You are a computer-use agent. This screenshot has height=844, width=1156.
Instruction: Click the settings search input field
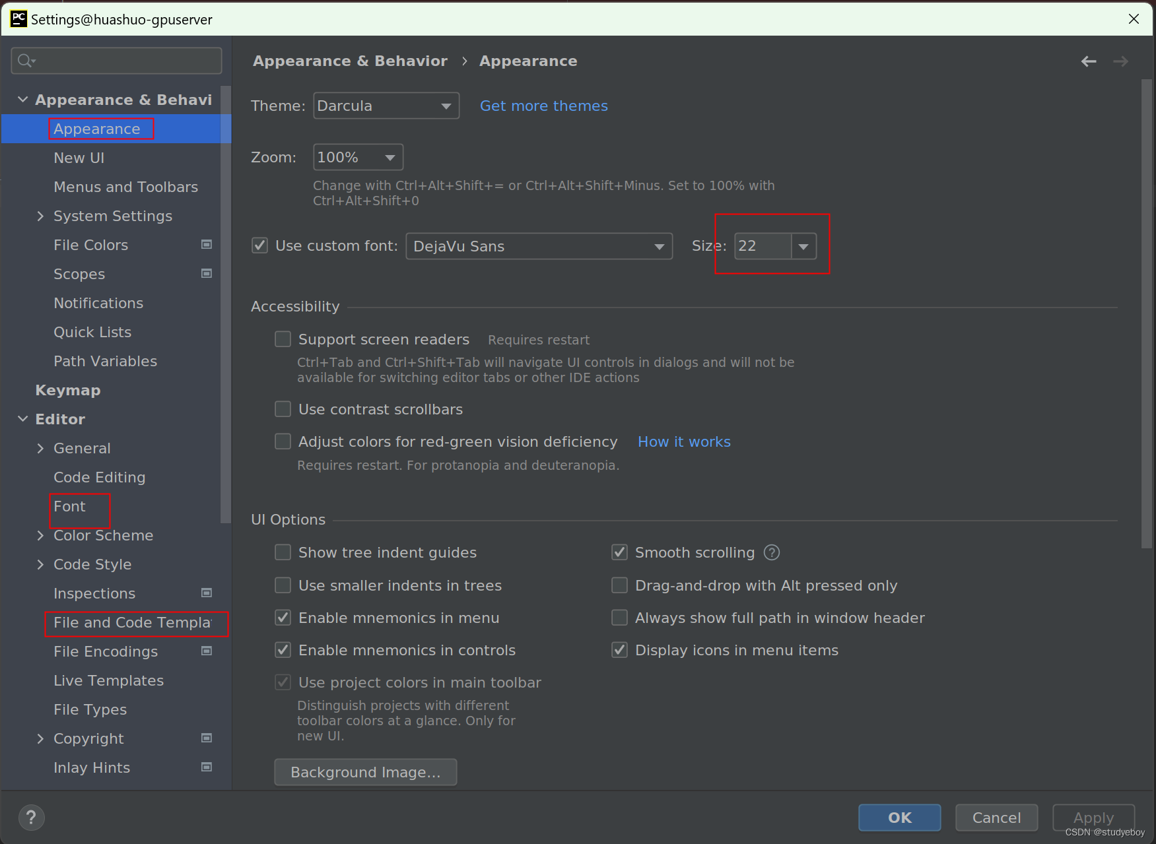[116, 61]
